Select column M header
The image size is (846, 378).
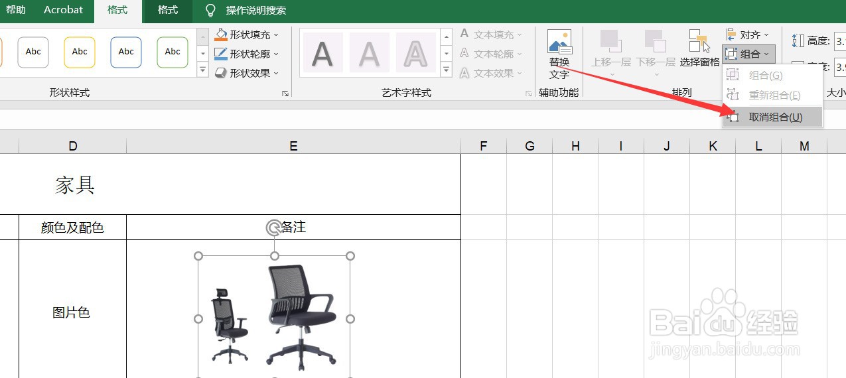point(804,146)
